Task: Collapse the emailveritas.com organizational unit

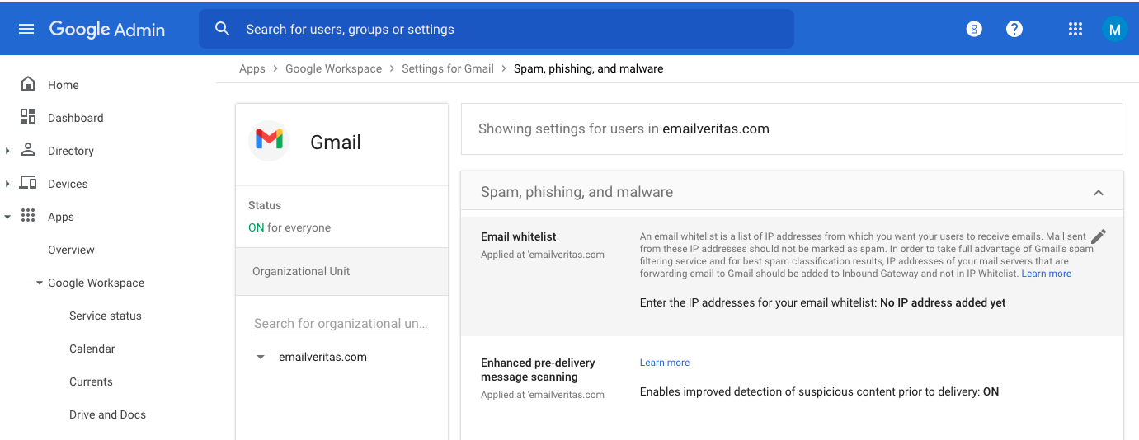Action: (x=261, y=357)
